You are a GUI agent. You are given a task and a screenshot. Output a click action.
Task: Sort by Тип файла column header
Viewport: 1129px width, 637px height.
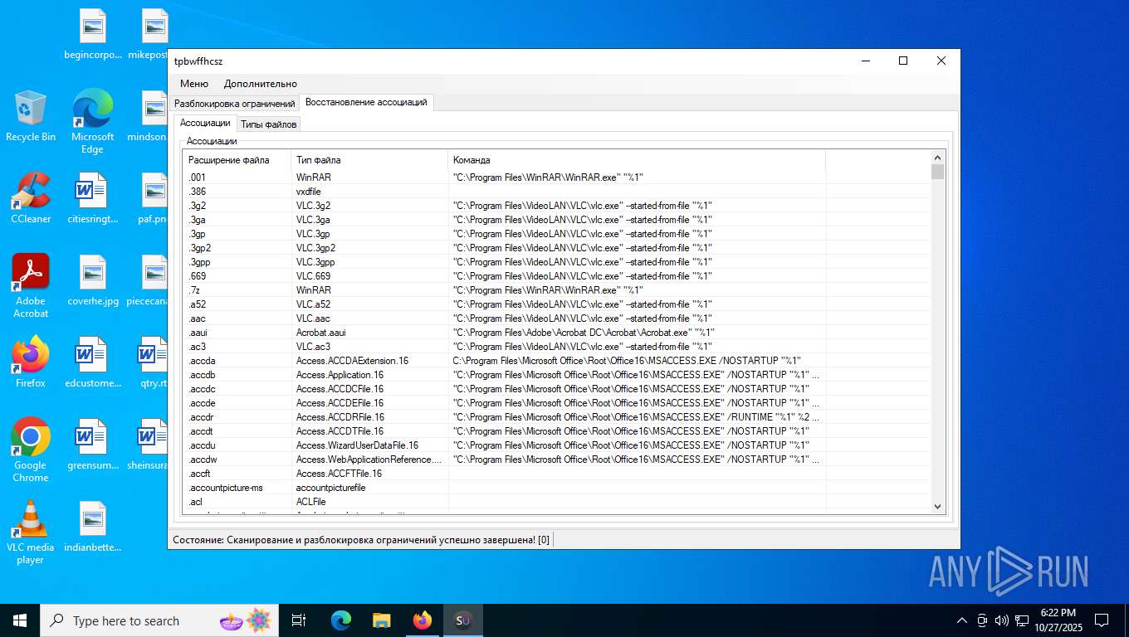(369, 160)
